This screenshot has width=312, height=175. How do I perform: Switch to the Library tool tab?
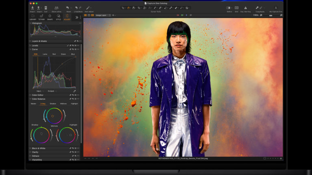click(32, 18)
